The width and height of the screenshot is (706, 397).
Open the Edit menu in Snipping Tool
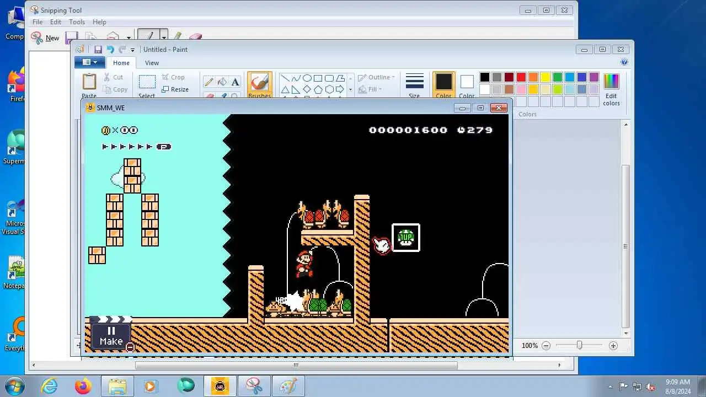click(56, 22)
